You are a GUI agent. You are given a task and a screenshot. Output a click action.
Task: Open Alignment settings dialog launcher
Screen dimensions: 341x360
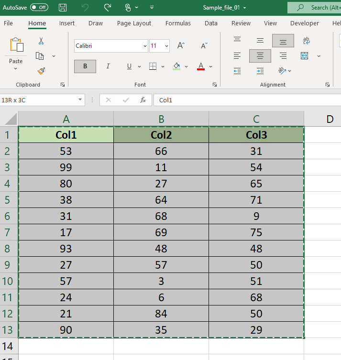(x=328, y=85)
